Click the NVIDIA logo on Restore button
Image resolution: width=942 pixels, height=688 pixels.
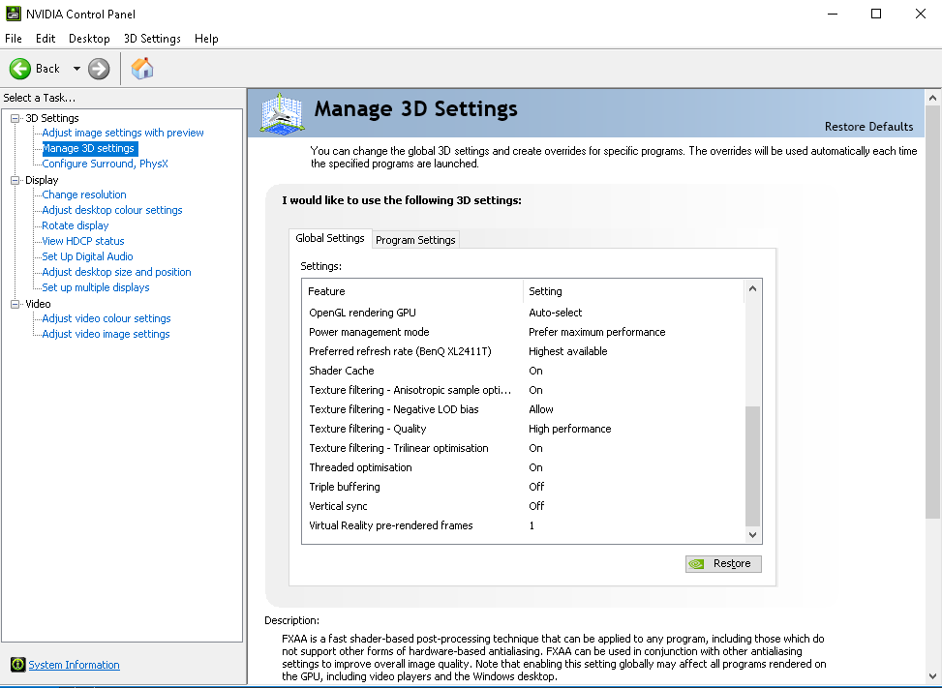(697, 563)
